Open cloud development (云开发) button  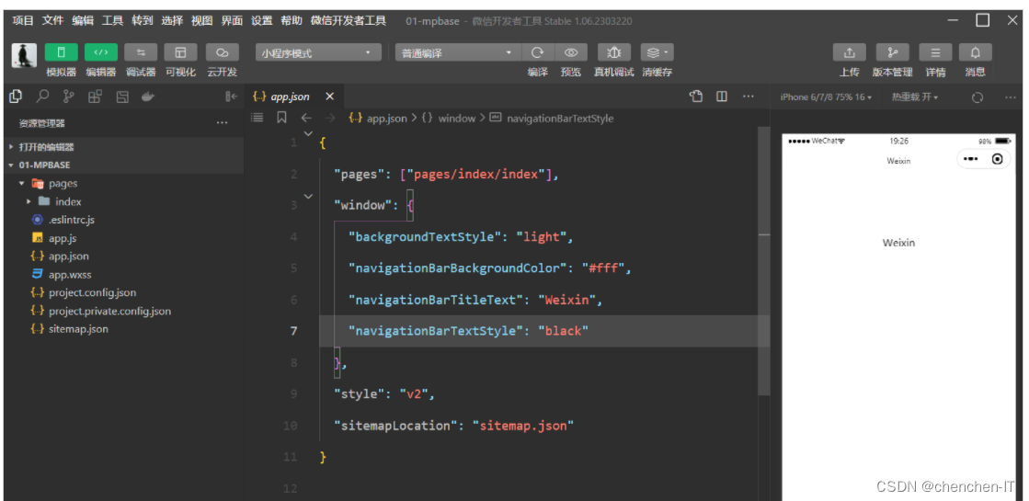[222, 52]
